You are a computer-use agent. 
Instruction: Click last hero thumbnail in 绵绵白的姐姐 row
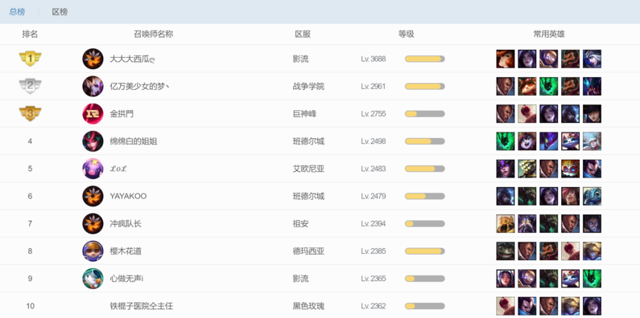point(592,141)
